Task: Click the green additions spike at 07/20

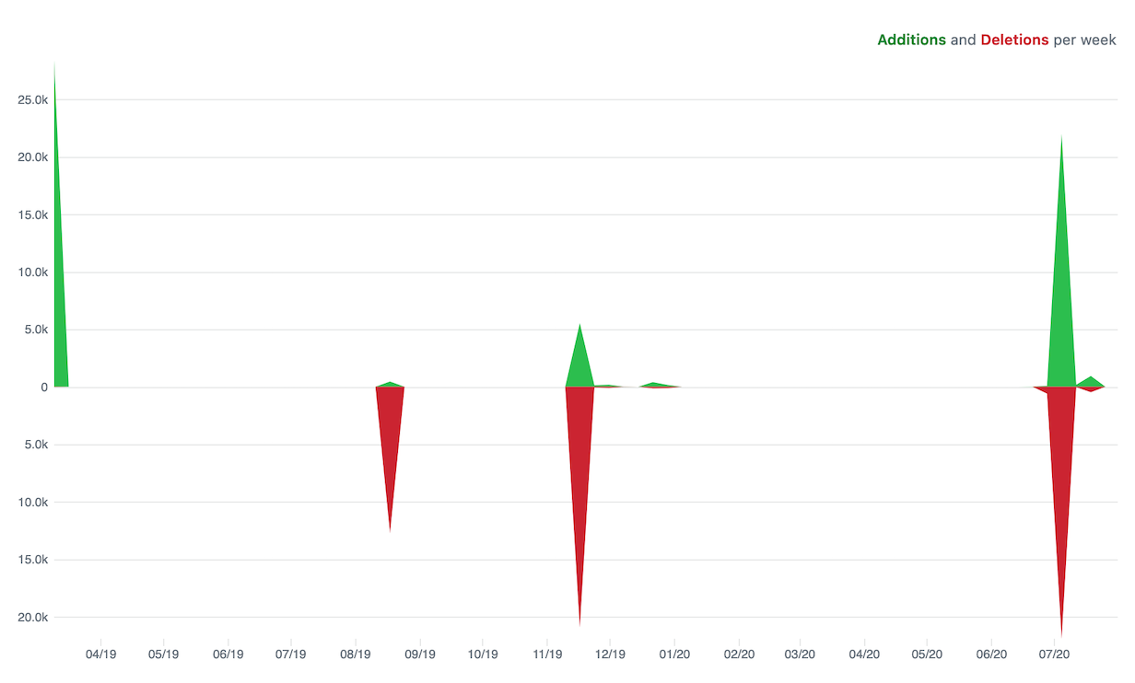Action: pyautogui.click(x=1061, y=295)
